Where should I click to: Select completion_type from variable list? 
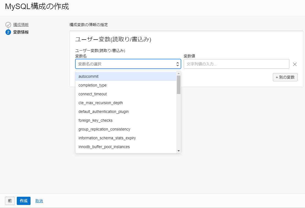pos(126,85)
